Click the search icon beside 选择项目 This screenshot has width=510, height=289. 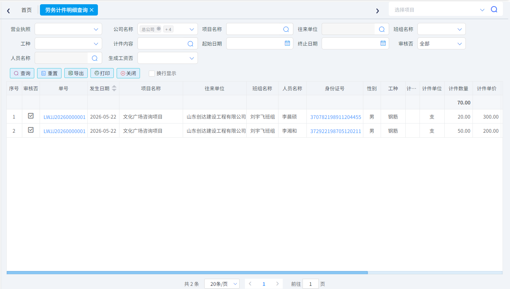pyautogui.click(x=494, y=10)
